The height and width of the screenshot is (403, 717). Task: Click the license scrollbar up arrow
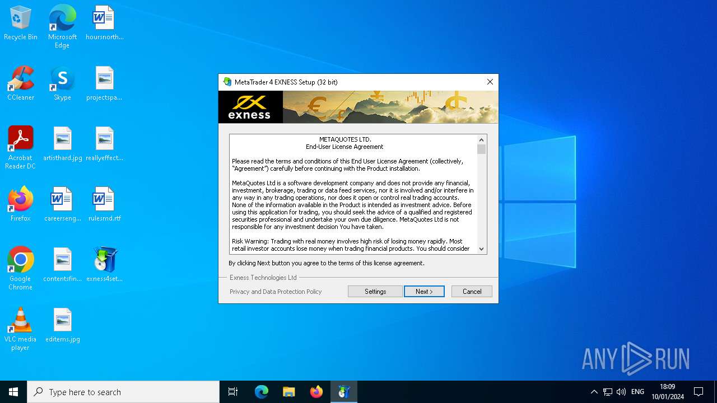point(481,139)
